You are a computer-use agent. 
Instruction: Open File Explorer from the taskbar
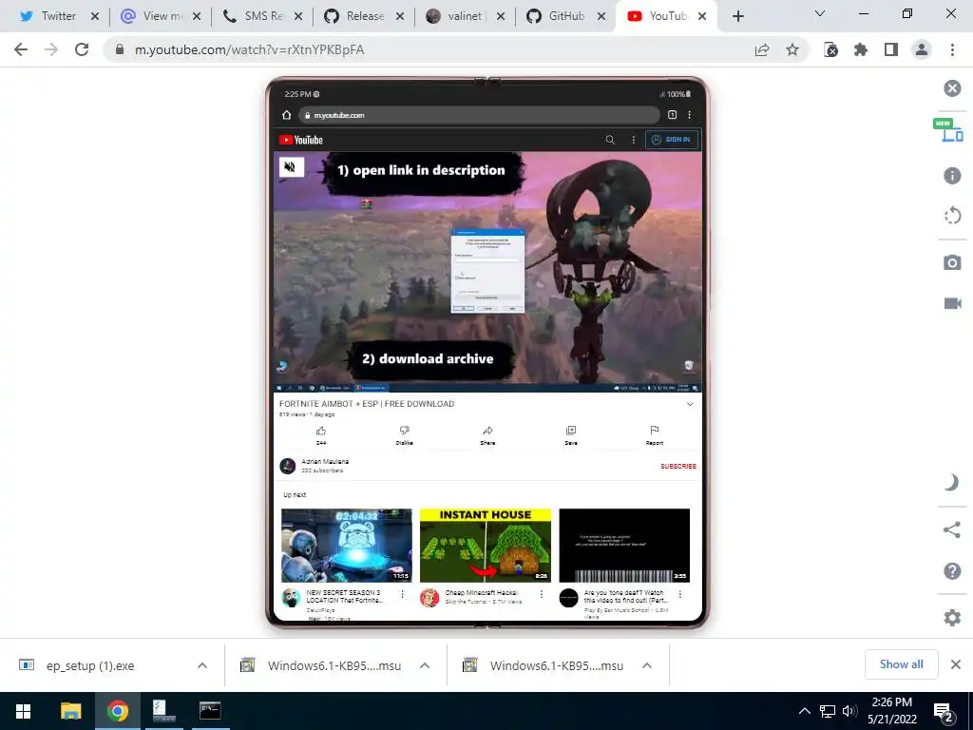[70, 711]
